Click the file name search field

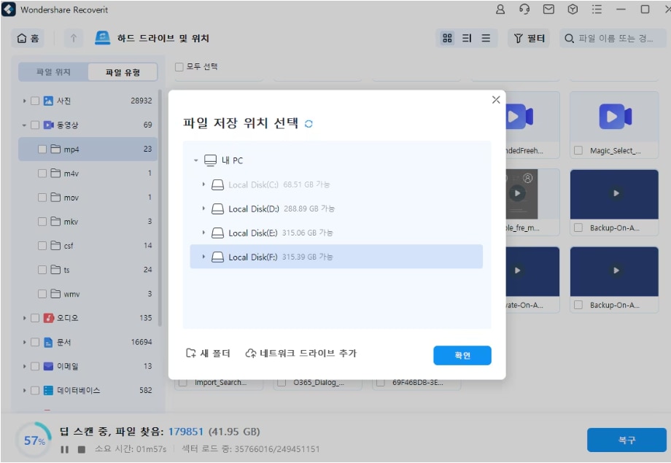pos(616,39)
